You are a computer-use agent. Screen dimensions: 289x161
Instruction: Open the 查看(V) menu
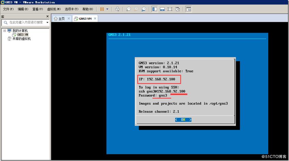37,9
